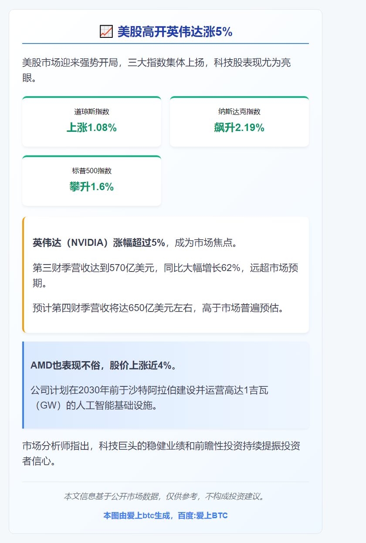This screenshot has width=366, height=543.
Task: Toggle the AMD highlight panel
Action: click(166, 385)
